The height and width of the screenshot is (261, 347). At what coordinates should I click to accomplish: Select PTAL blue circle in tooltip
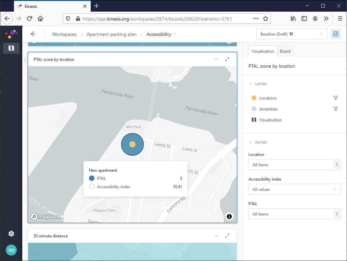(x=92, y=178)
